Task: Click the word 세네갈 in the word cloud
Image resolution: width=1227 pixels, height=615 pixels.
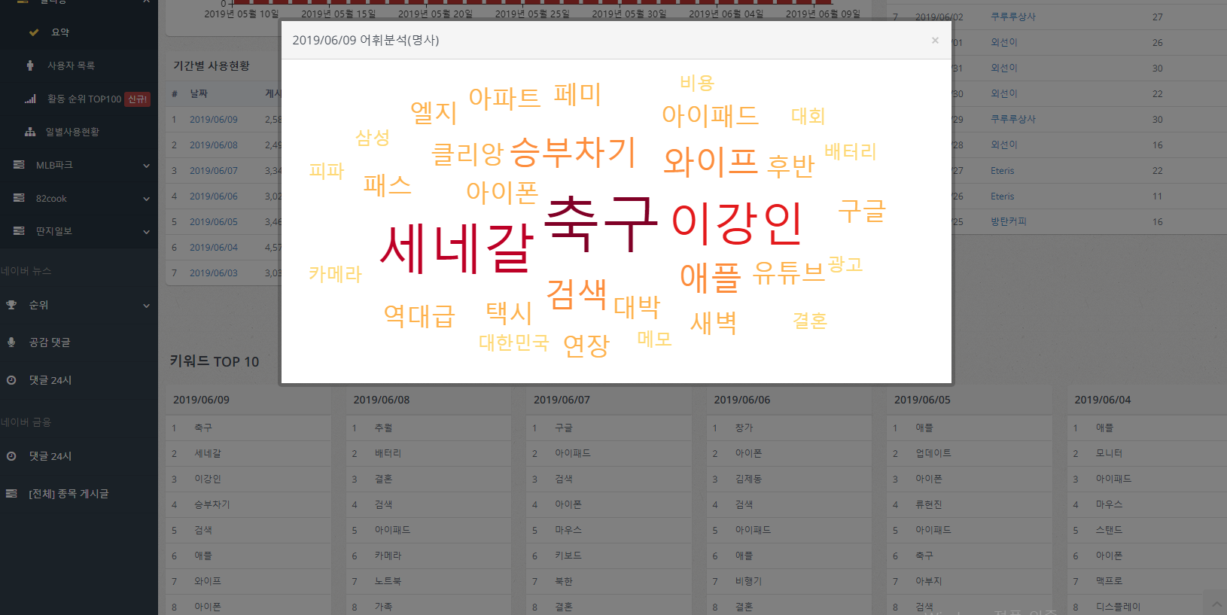Action: coord(457,248)
